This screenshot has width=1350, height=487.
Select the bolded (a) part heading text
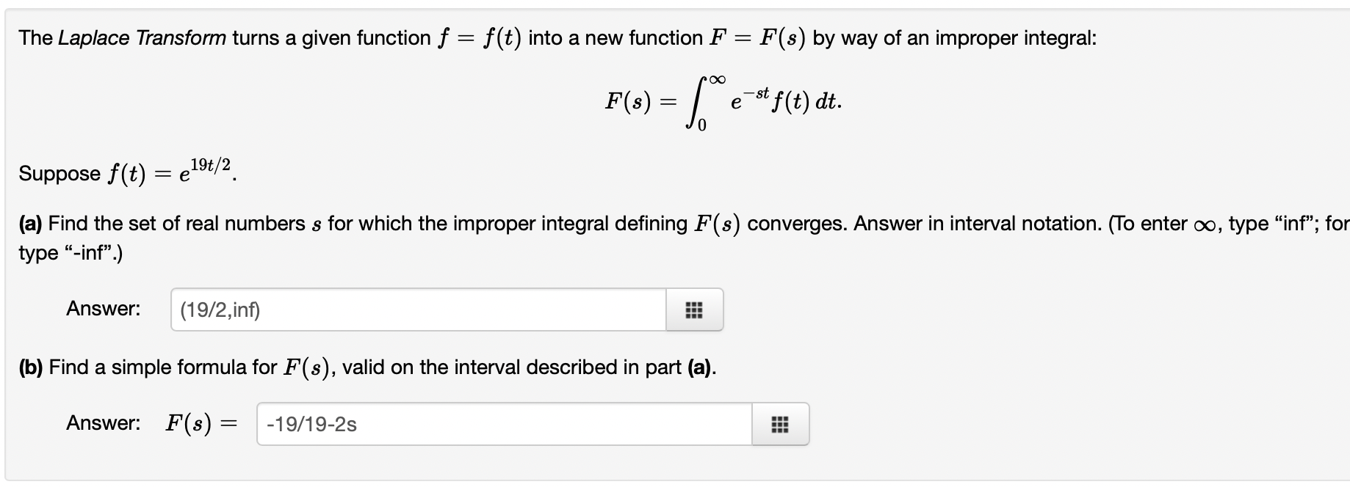point(31,223)
